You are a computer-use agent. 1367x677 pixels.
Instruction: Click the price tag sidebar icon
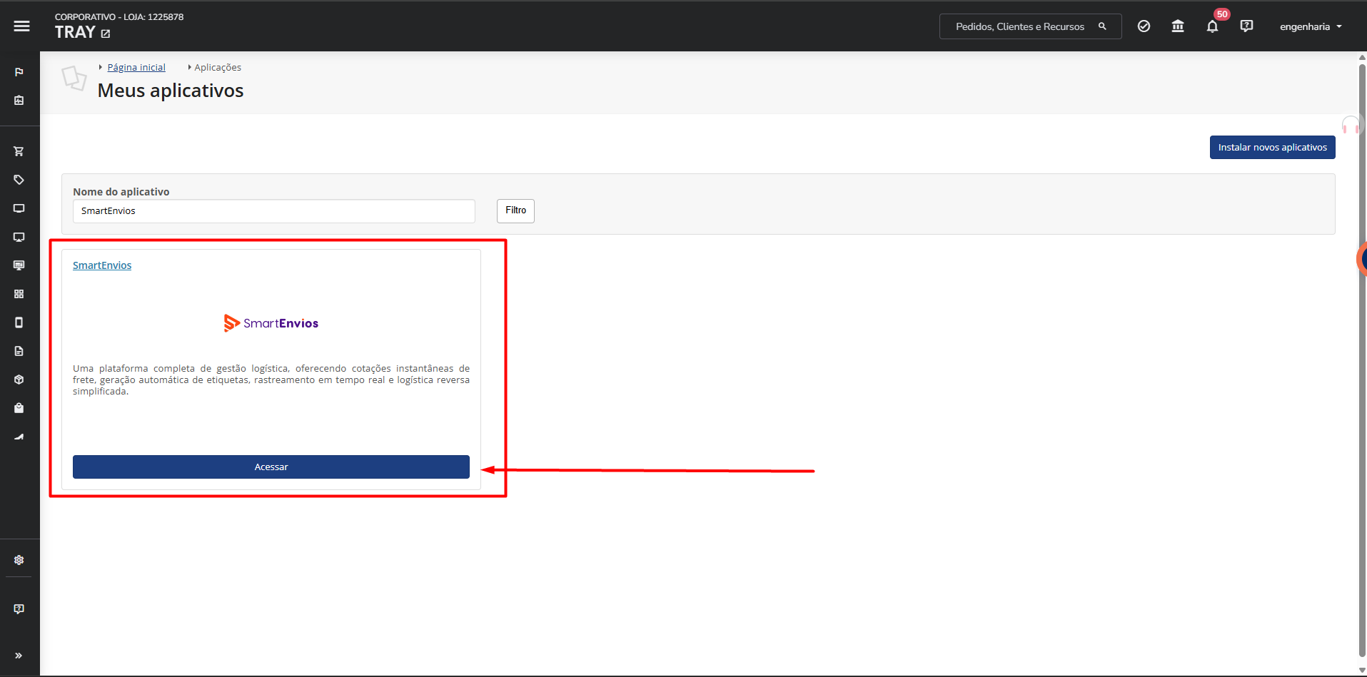(x=19, y=180)
